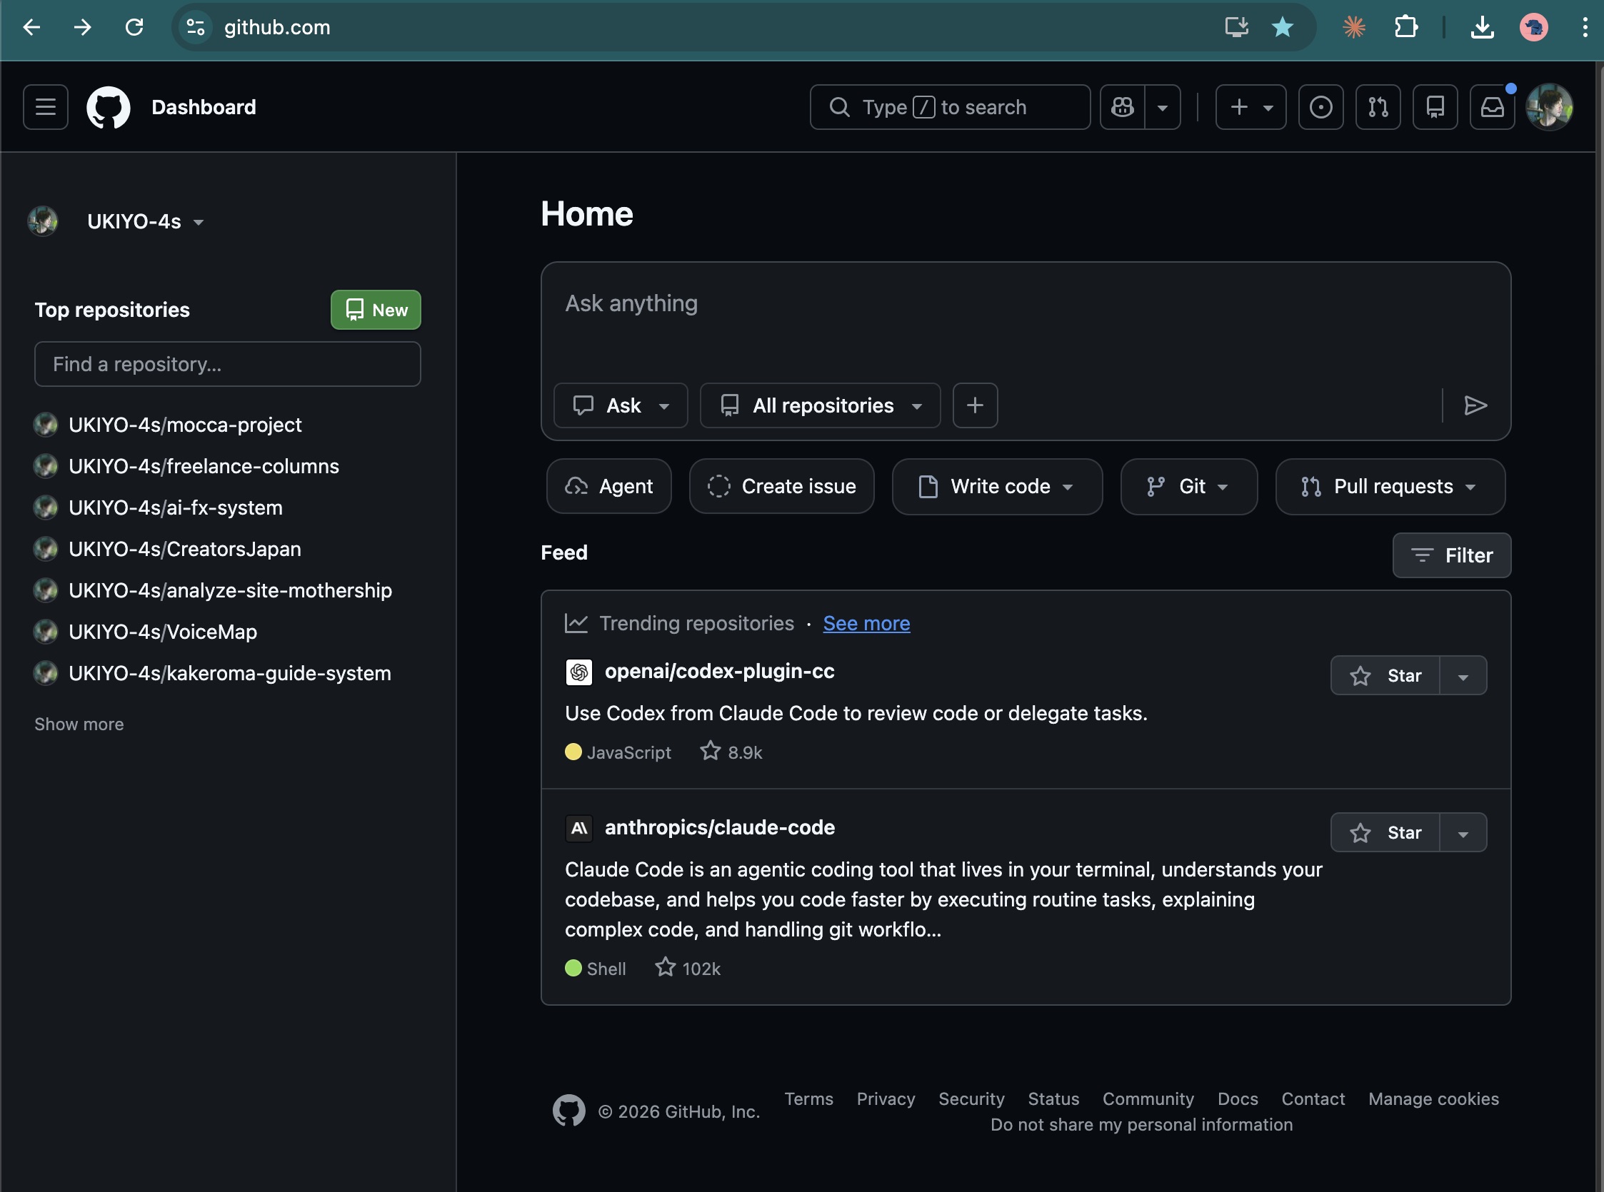Focus the Type / to search field
The image size is (1604, 1192).
click(x=950, y=108)
